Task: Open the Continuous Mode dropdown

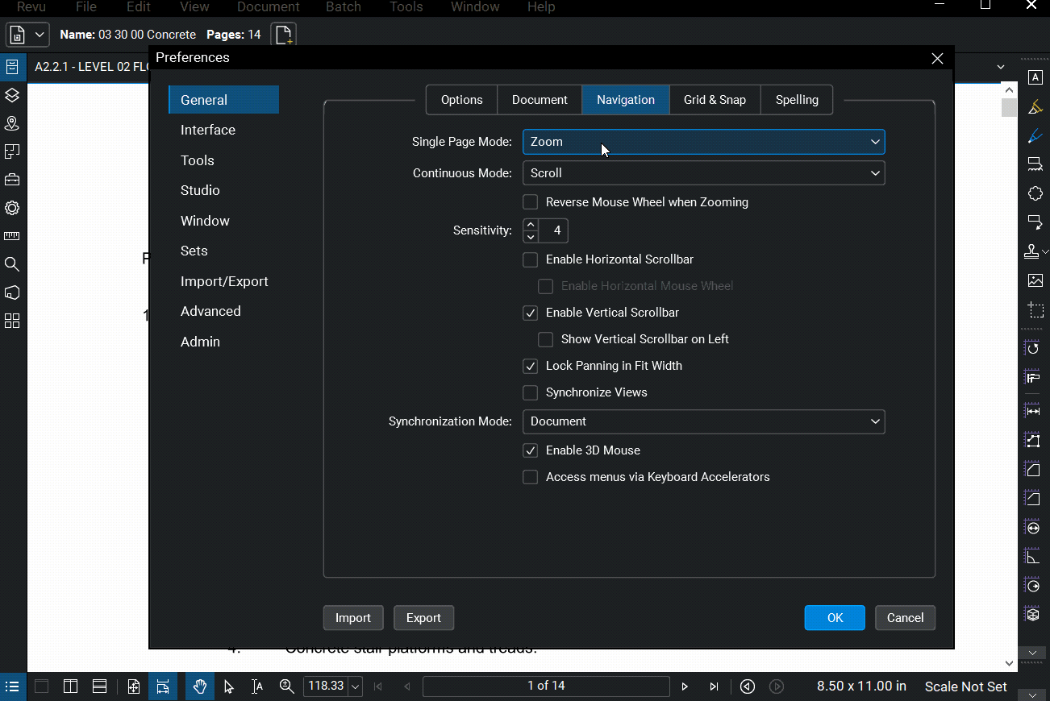Action: click(x=703, y=172)
